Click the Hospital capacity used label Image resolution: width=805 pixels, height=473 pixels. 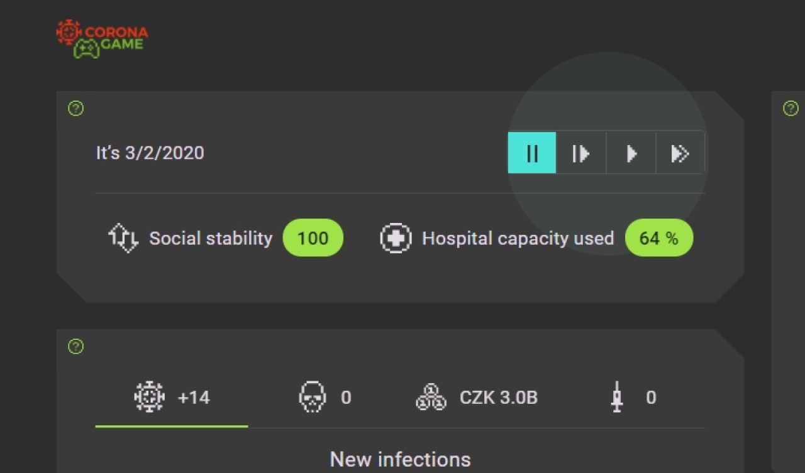coord(518,238)
